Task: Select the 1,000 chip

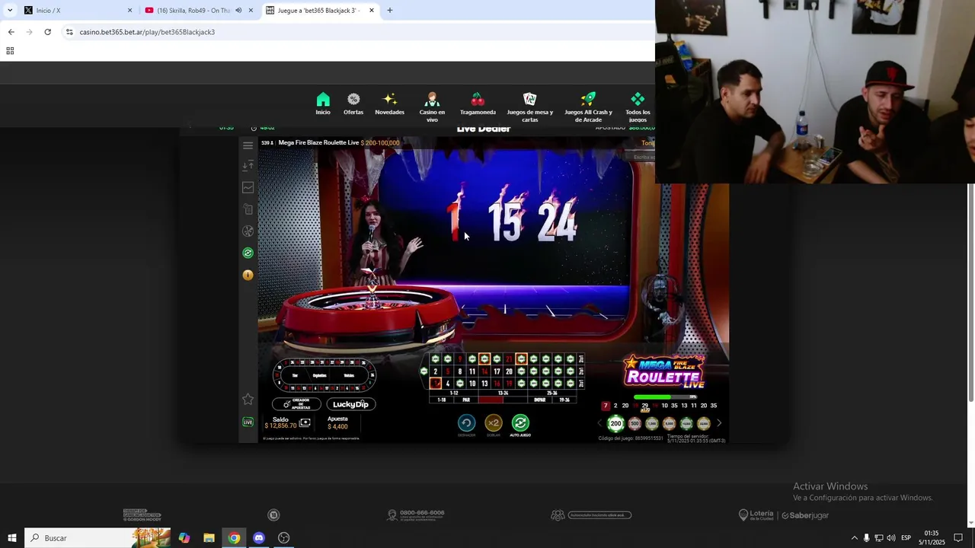Action: point(651,423)
